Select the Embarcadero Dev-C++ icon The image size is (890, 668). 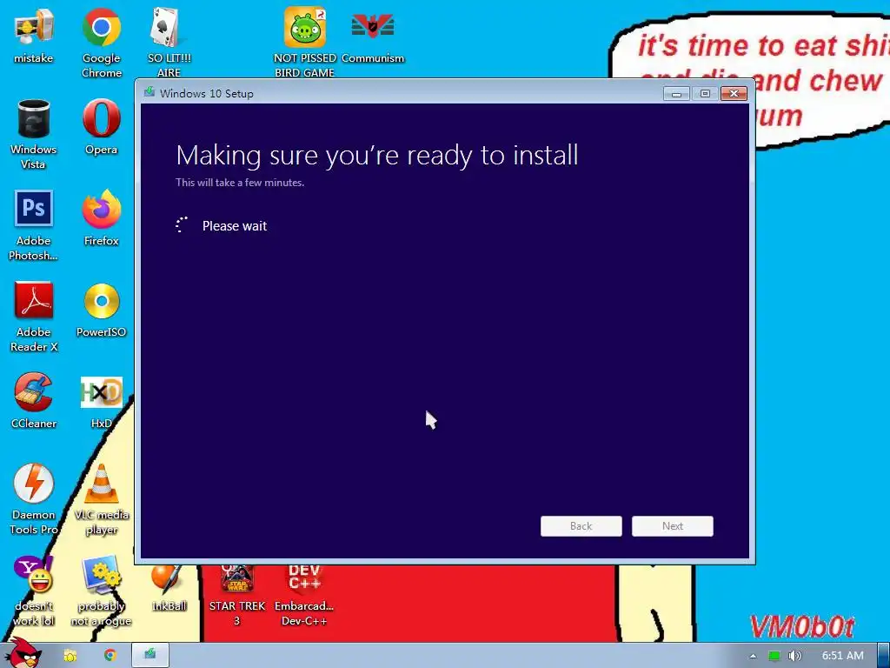[x=305, y=595]
